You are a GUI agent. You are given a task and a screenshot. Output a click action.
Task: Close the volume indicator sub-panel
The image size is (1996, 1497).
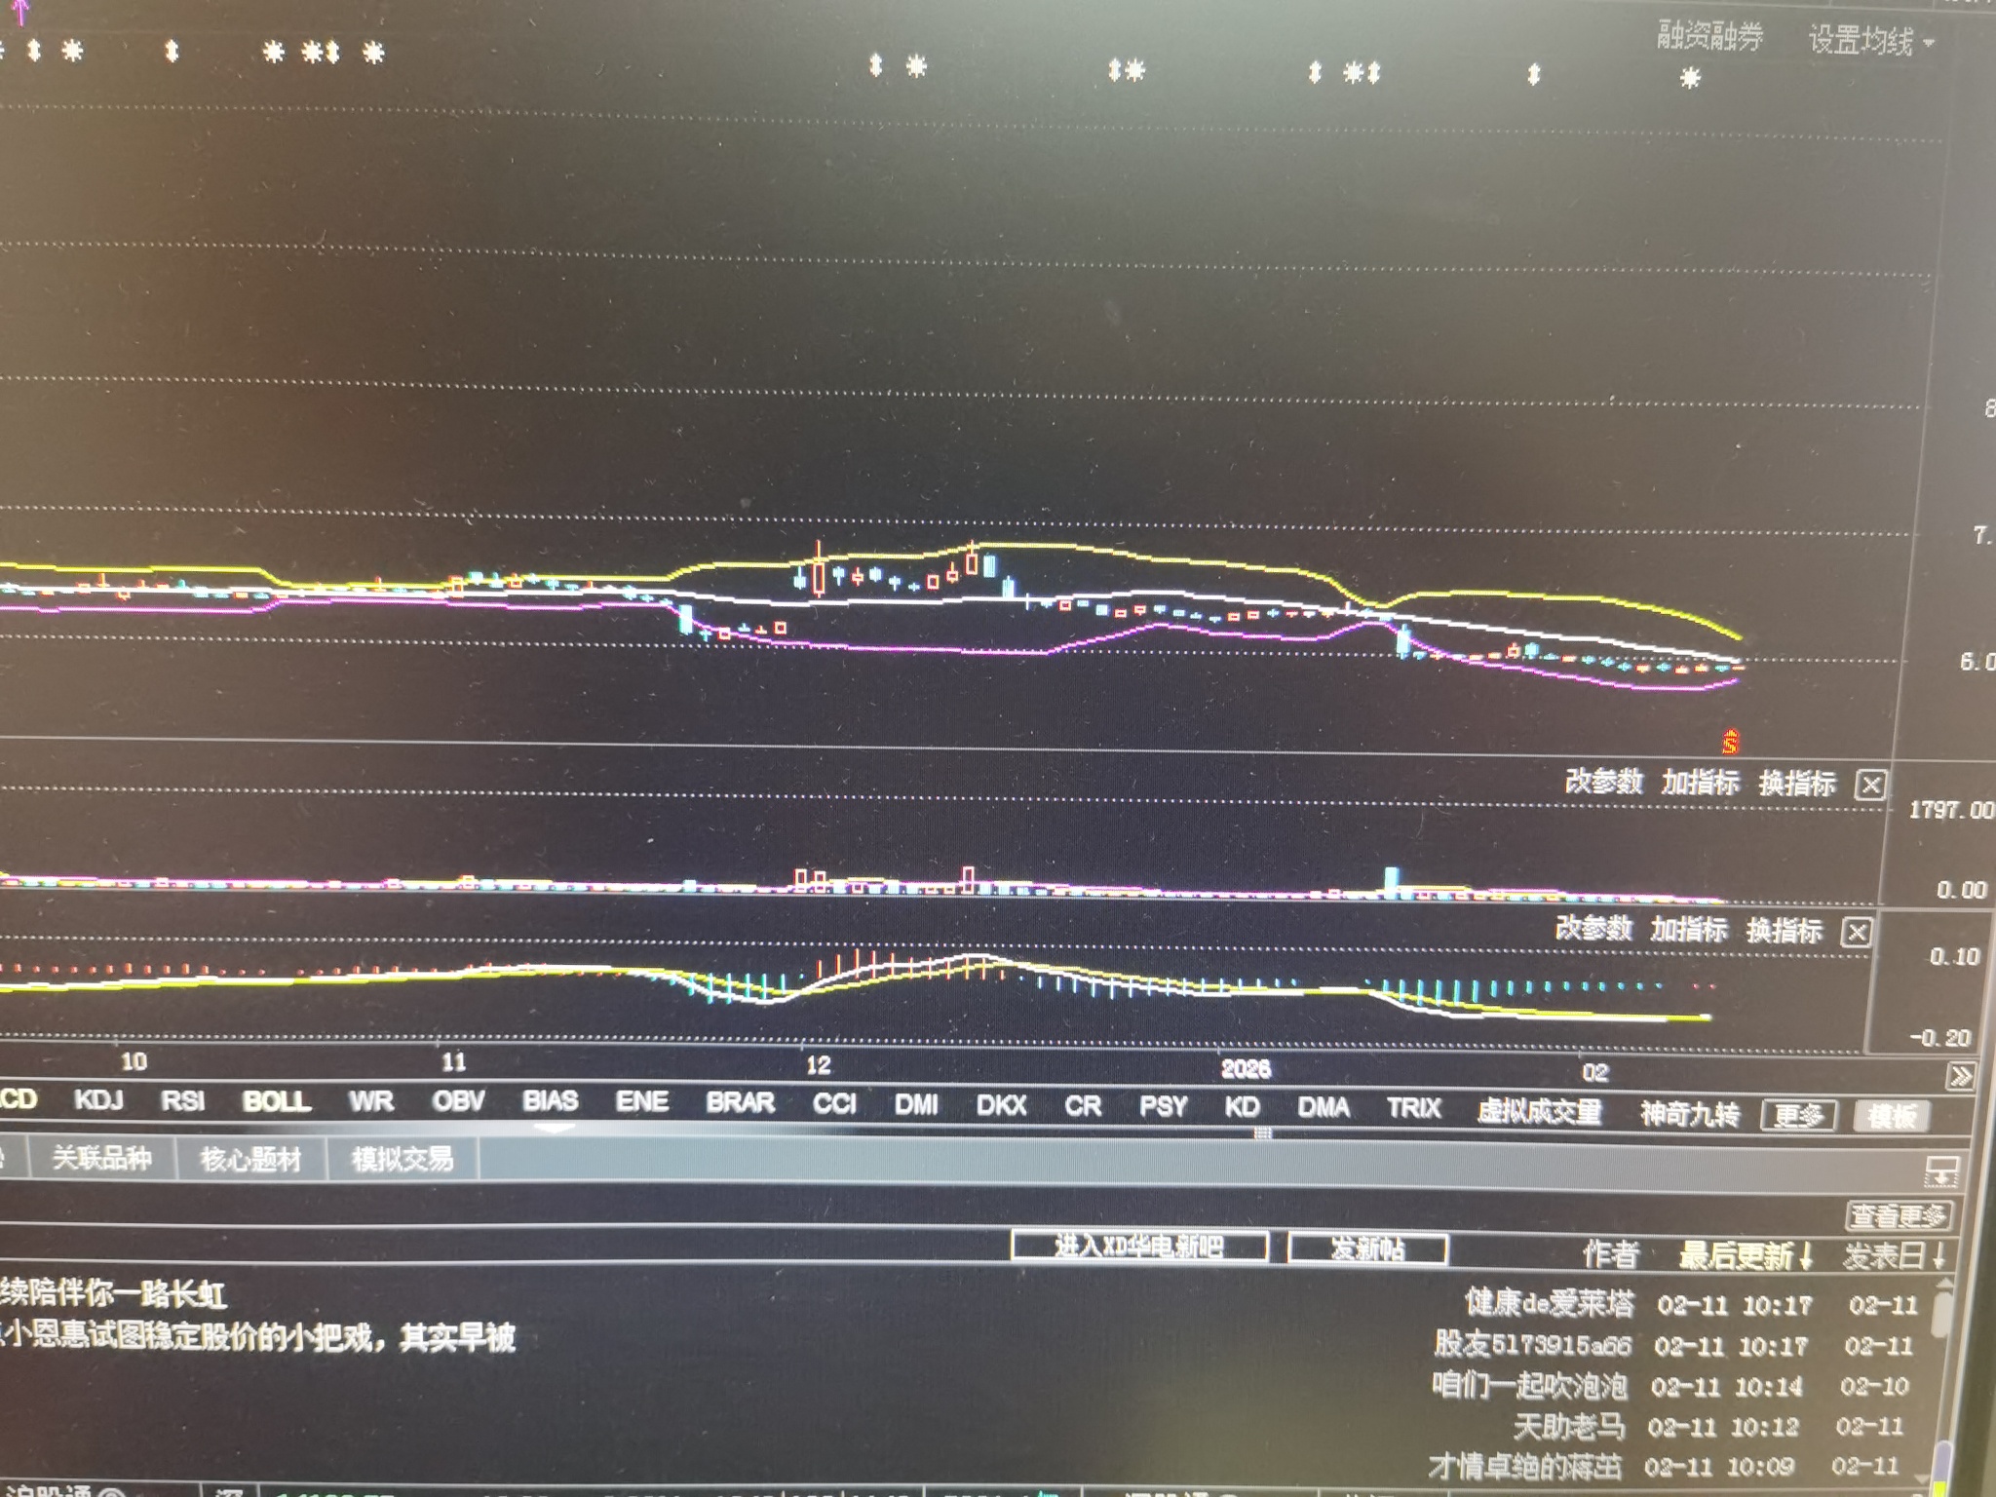click(1870, 785)
